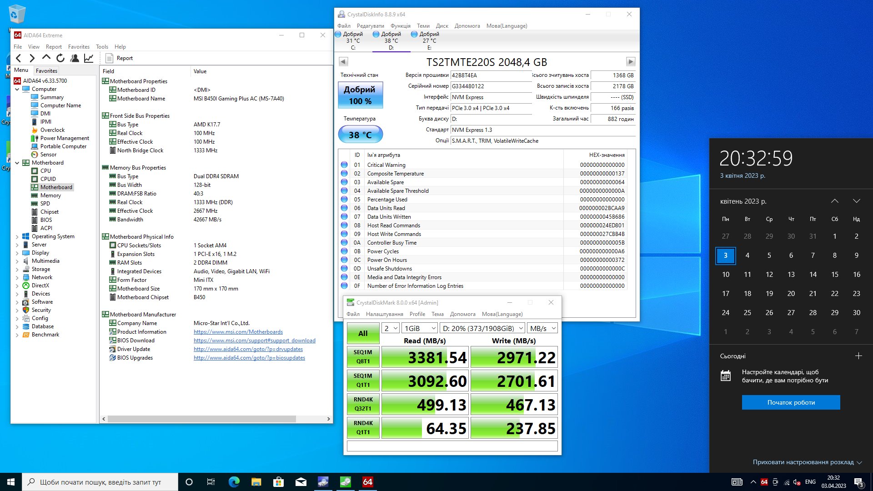Screen dimensions: 873x491
Task: Go to previous month in calendar
Action: tap(835, 201)
